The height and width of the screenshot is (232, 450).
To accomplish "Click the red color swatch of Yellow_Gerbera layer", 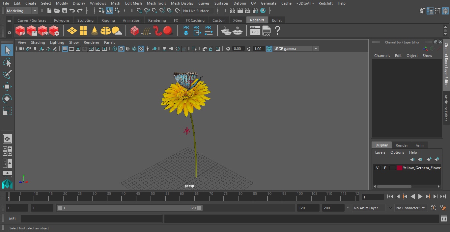I will (x=400, y=168).
